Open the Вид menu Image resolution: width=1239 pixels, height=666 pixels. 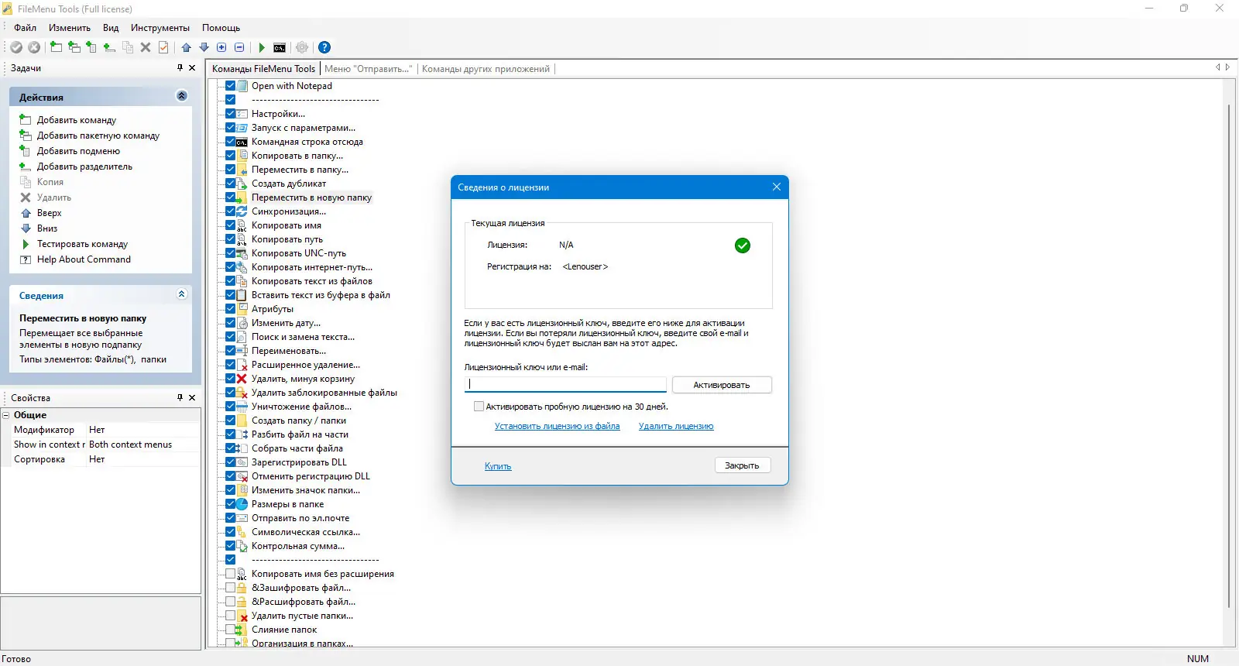pos(111,28)
